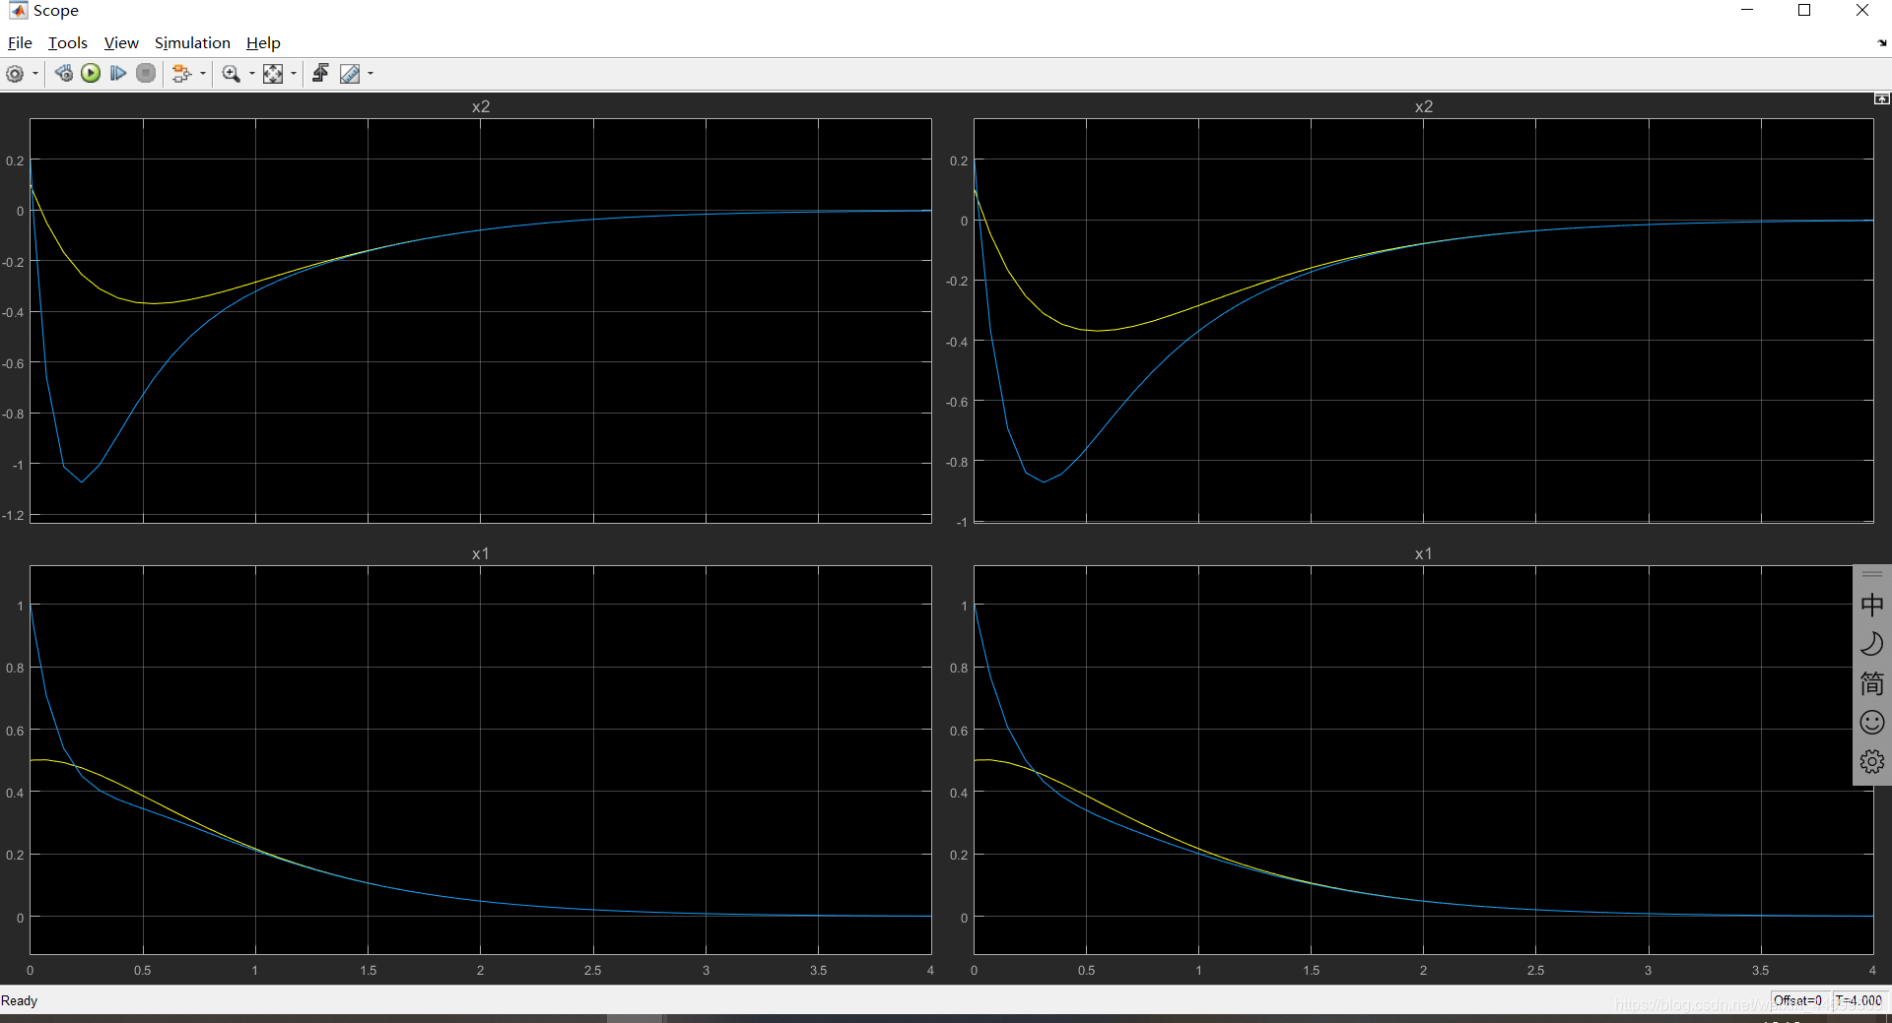Image resolution: width=1892 pixels, height=1023 pixels.
Task: Open the Help menu
Action: point(263,43)
